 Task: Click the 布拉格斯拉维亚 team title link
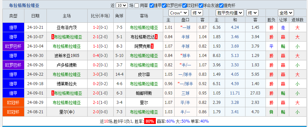click(x=24, y=5)
